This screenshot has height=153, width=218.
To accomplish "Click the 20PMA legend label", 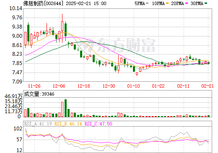I will [177, 3].
